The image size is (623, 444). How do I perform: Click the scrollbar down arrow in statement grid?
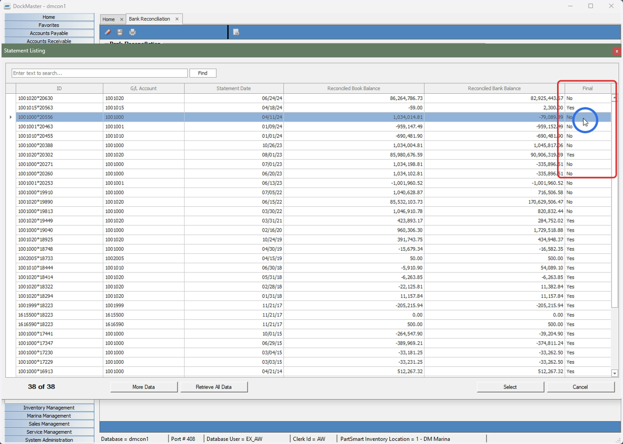coord(615,373)
